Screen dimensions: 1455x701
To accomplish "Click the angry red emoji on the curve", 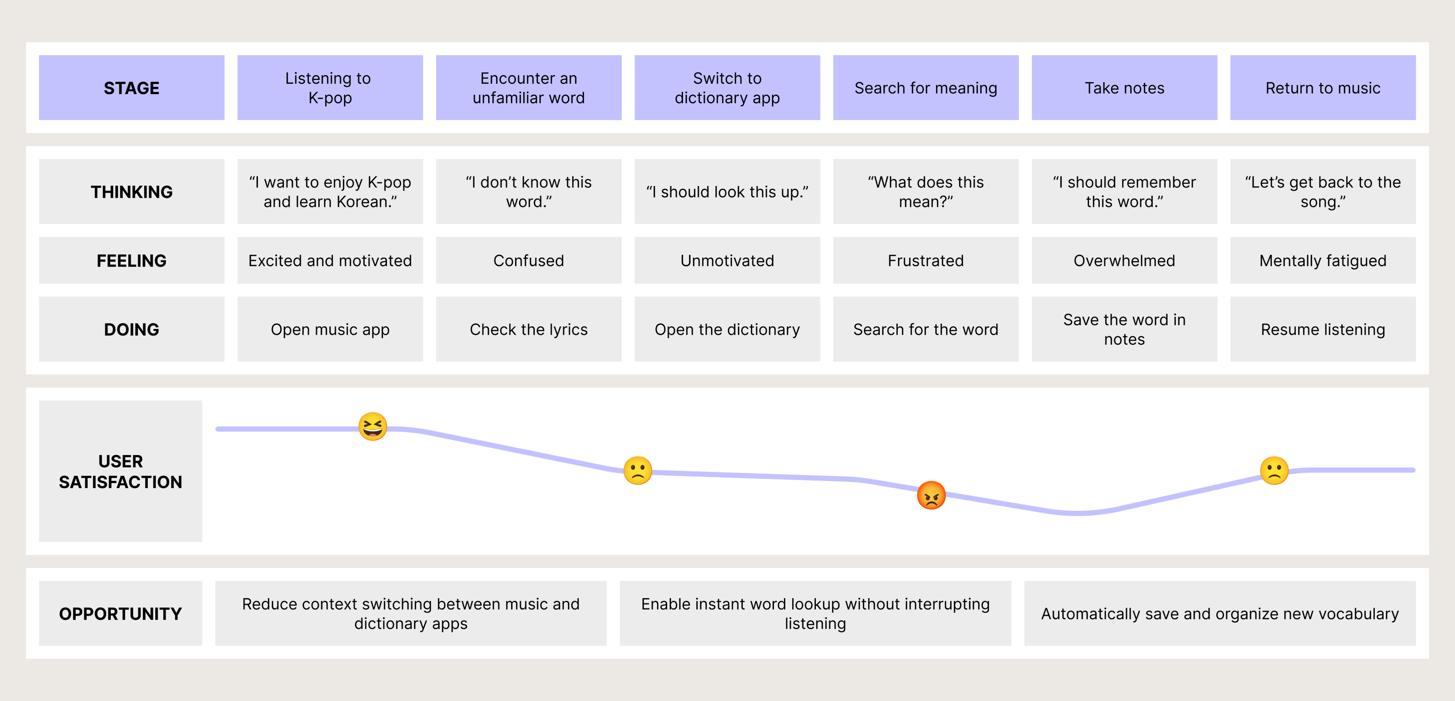I will coord(931,495).
